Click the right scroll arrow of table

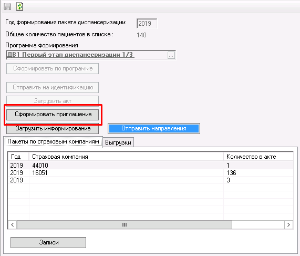pos(288,224)
